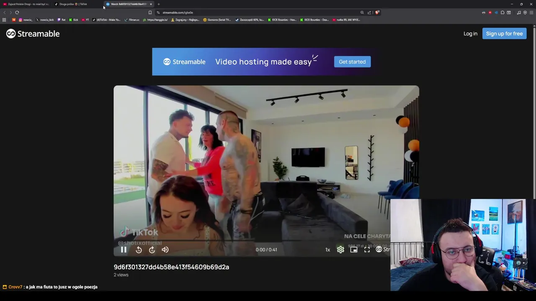Open the Gomorra (Serial TV) bookmark
Image resolution: width=536 pixels, height=301 pixels.
(217, 20)
